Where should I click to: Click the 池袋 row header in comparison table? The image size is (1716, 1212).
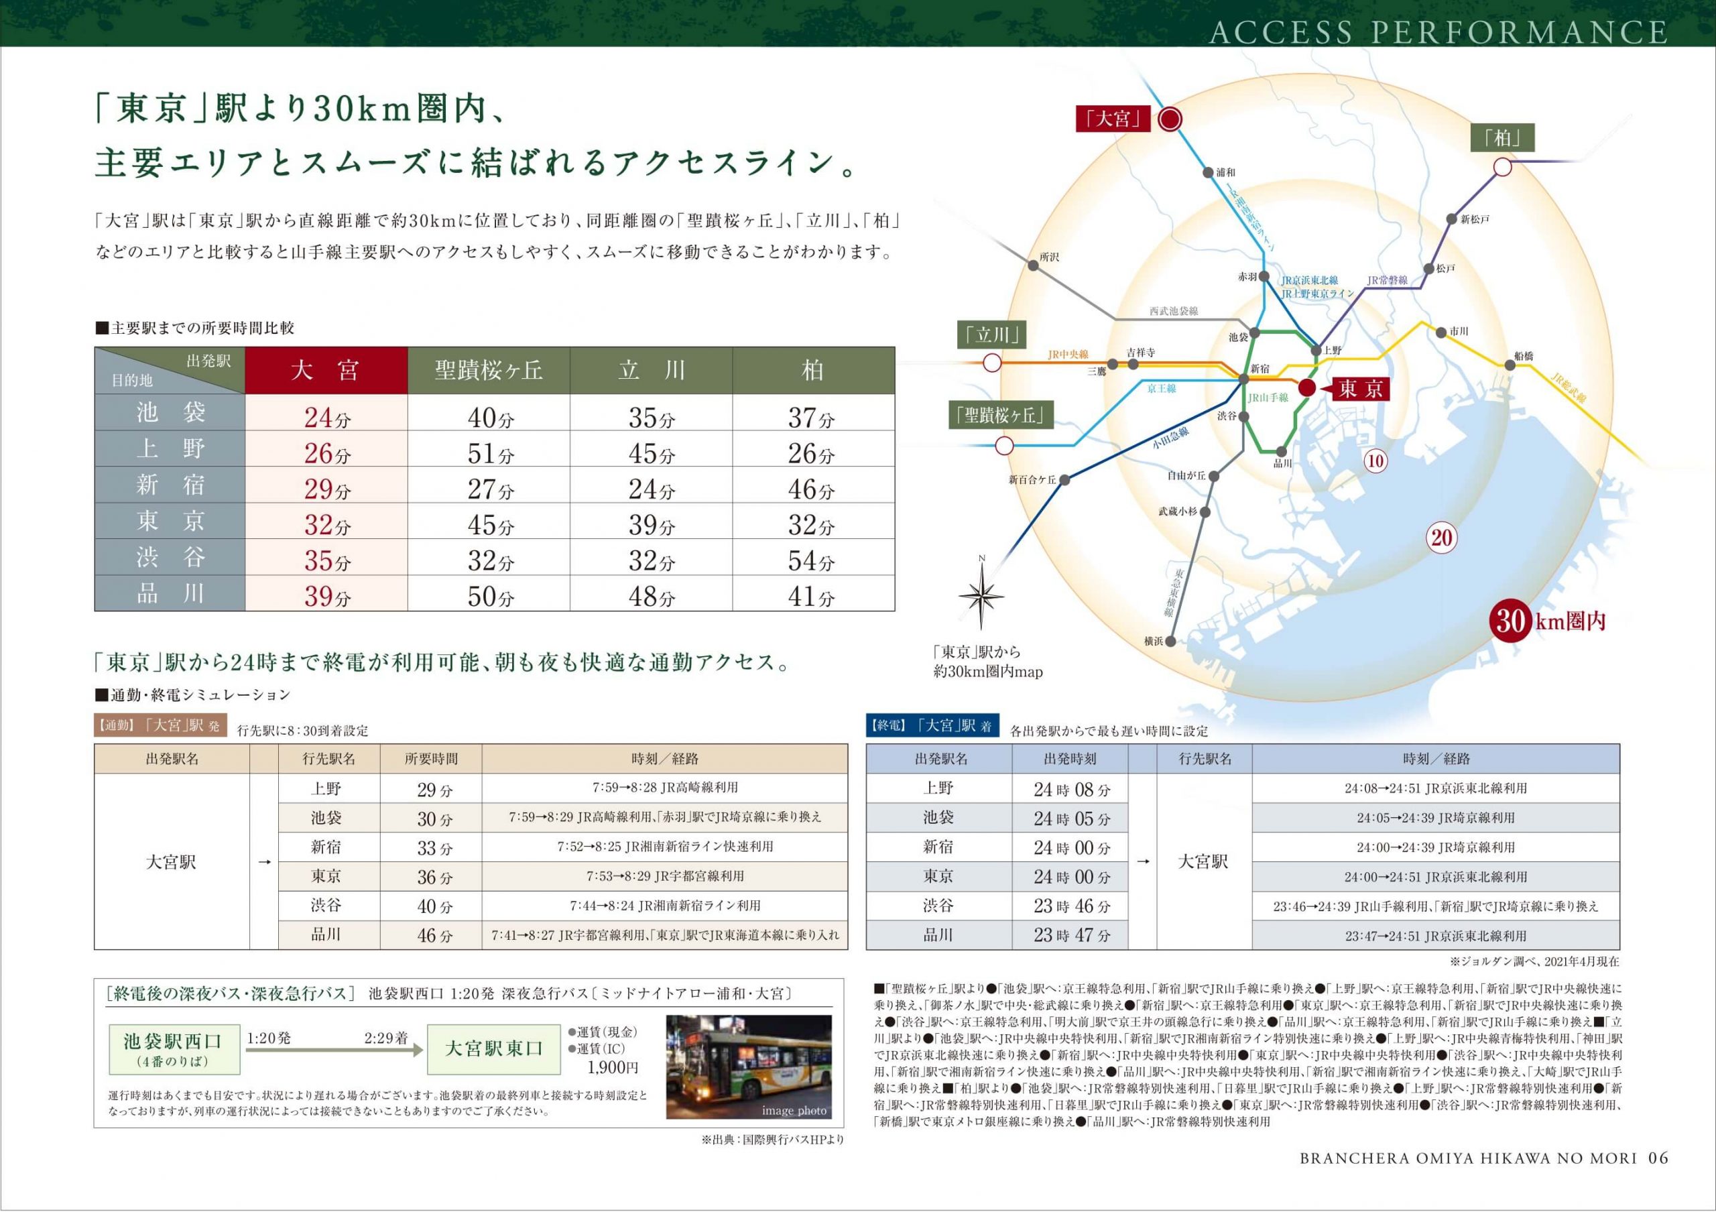[170, 412]
